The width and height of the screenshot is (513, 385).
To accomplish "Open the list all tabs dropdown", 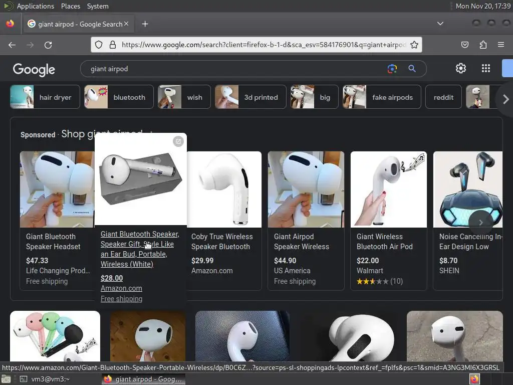I will pyautogui.click(x=440, y=24).
